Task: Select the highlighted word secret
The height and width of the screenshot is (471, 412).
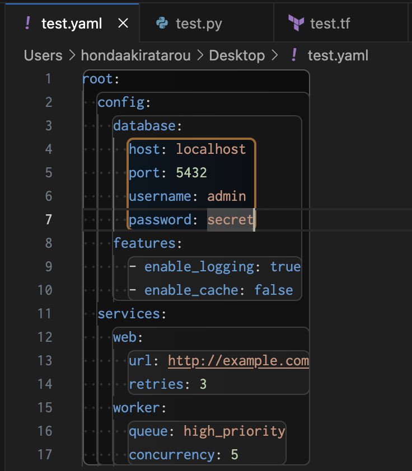Action: [x=230, y=219]
